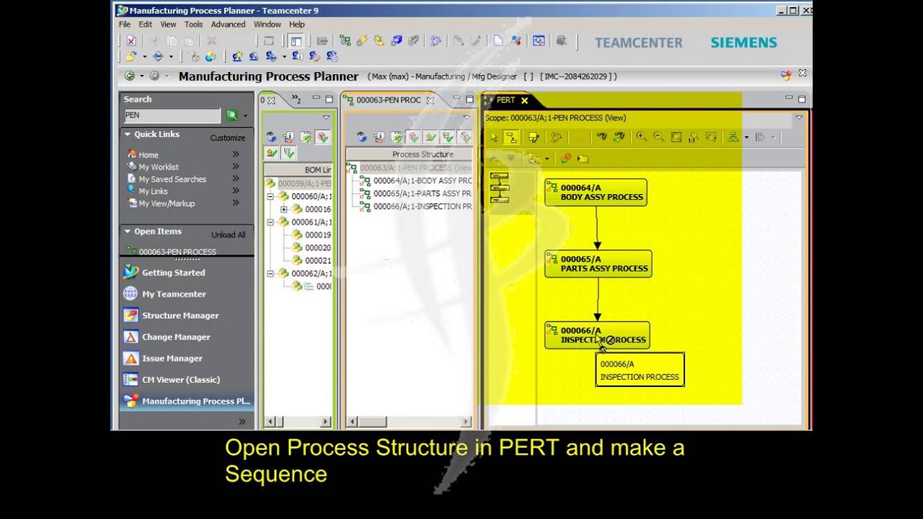The height and width of the screenshot is (519, 923).
Task: Collapse the 000060/A node in BOM tree
Action: pyautogui.click(x=271, y=196)
